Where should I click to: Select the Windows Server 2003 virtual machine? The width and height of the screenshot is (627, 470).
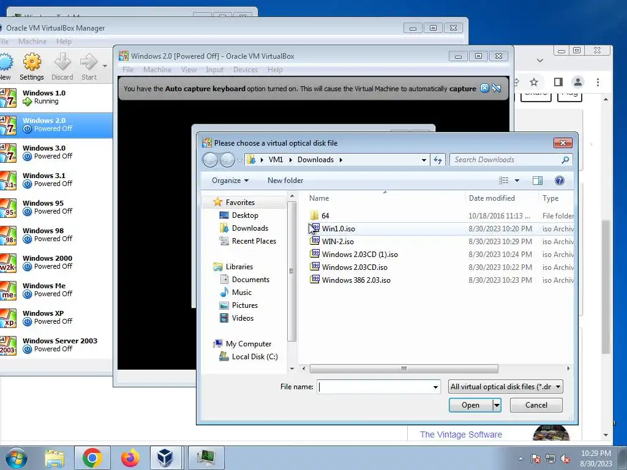[x=56, y=345]
